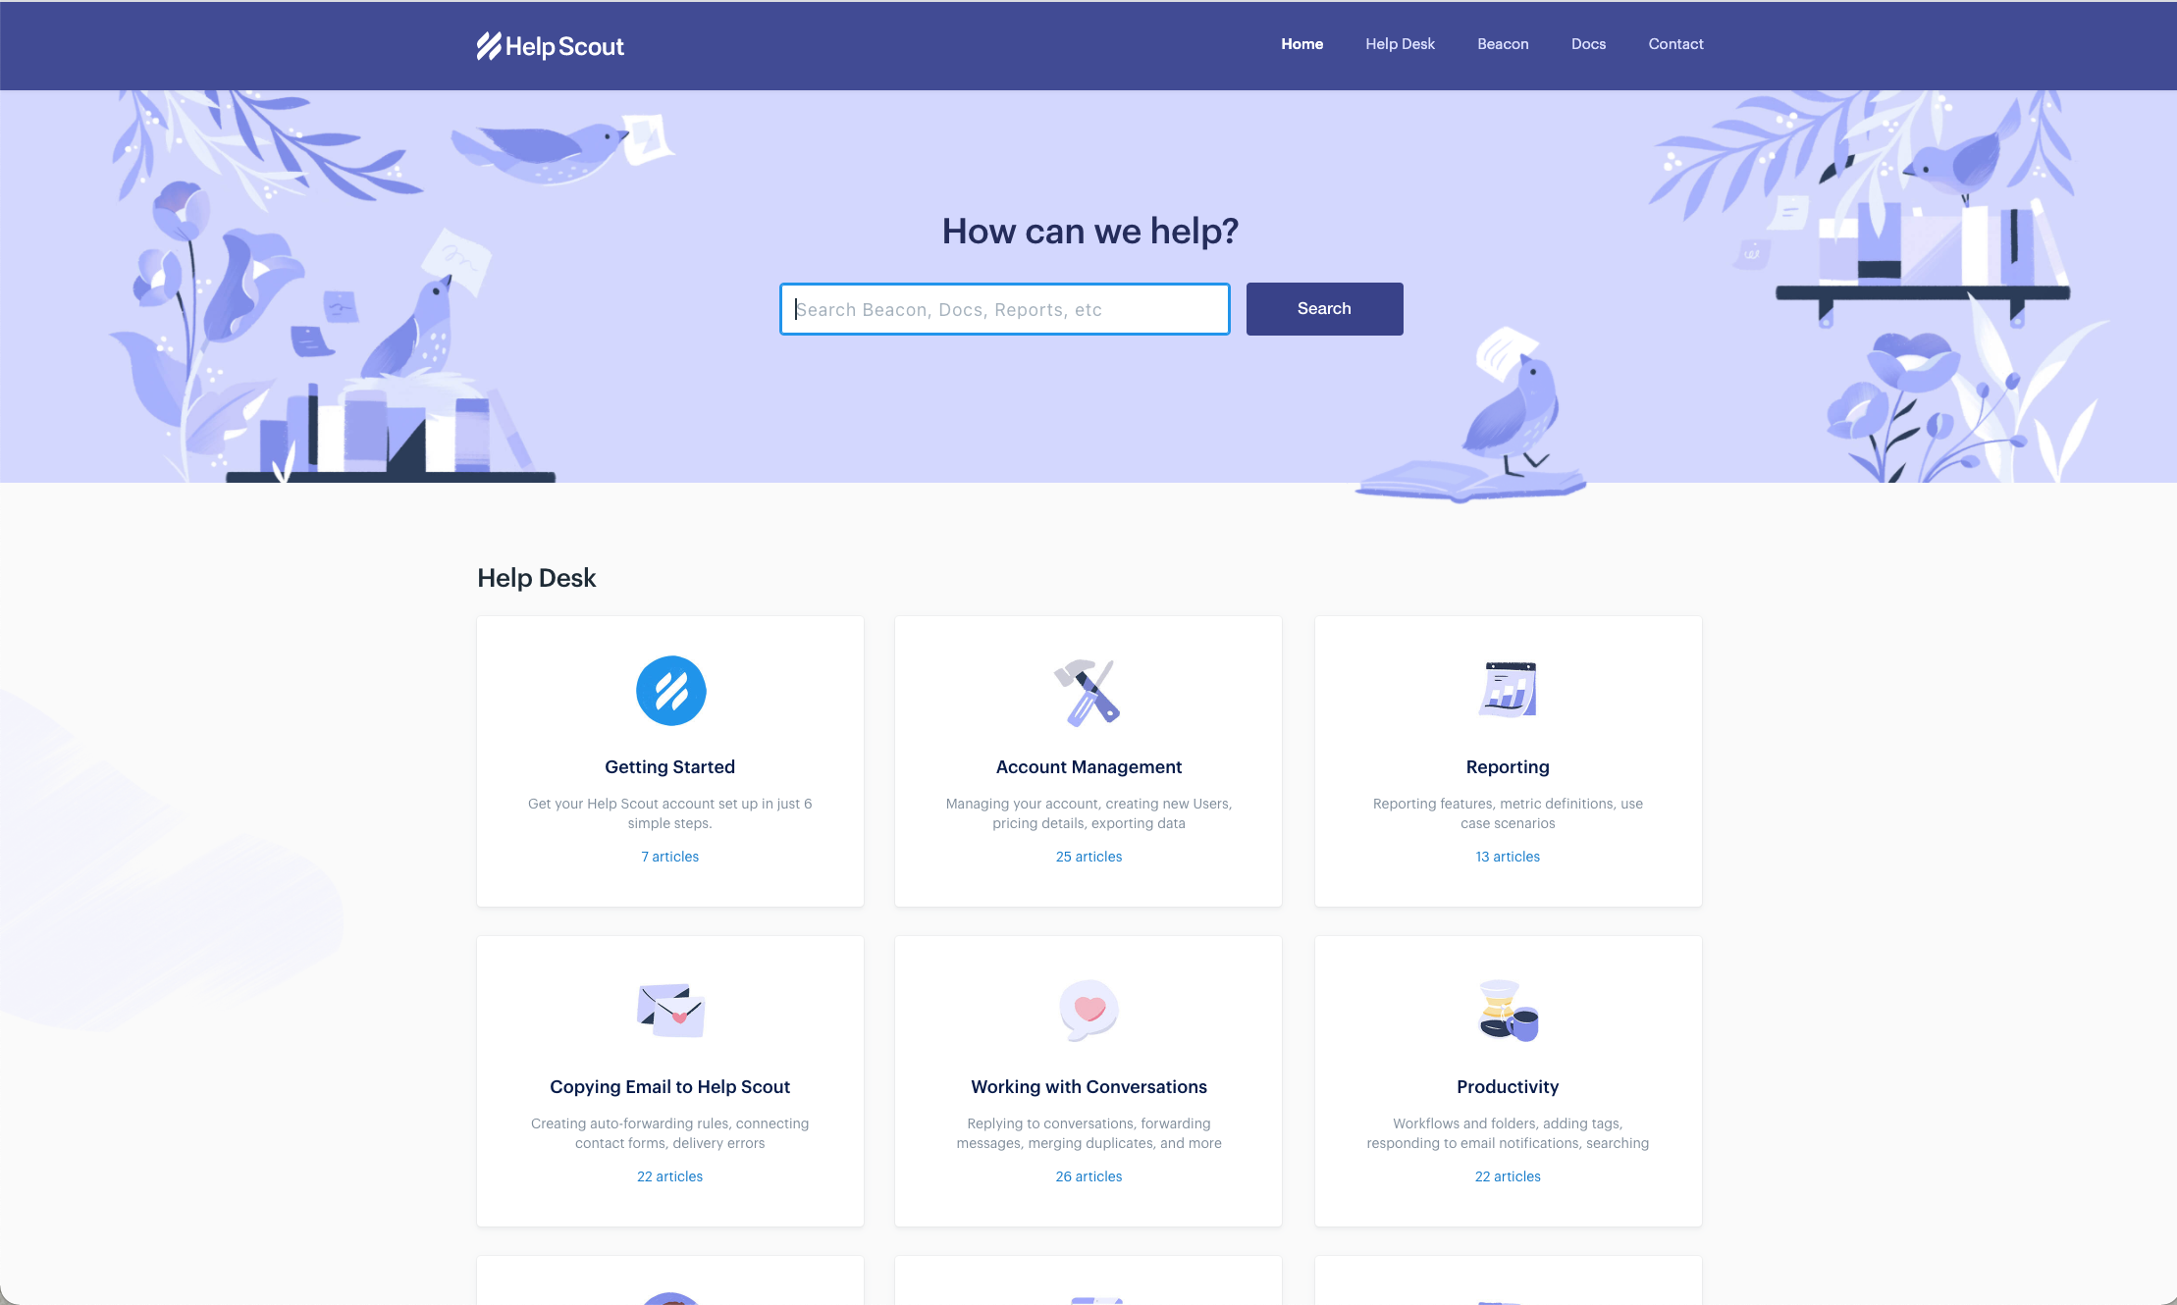This screenshot has height=1305, width=2177.
Task: Click the Productivity stacked coins icon
Action: pyautogui.click(x=1506, y=1010)
